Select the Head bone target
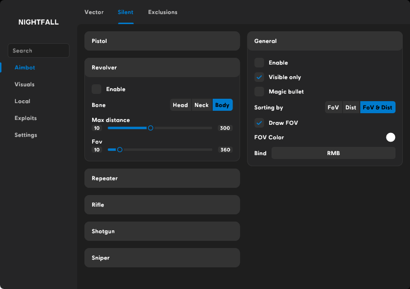This screenshot has width=410, height=289. (180, 105)
